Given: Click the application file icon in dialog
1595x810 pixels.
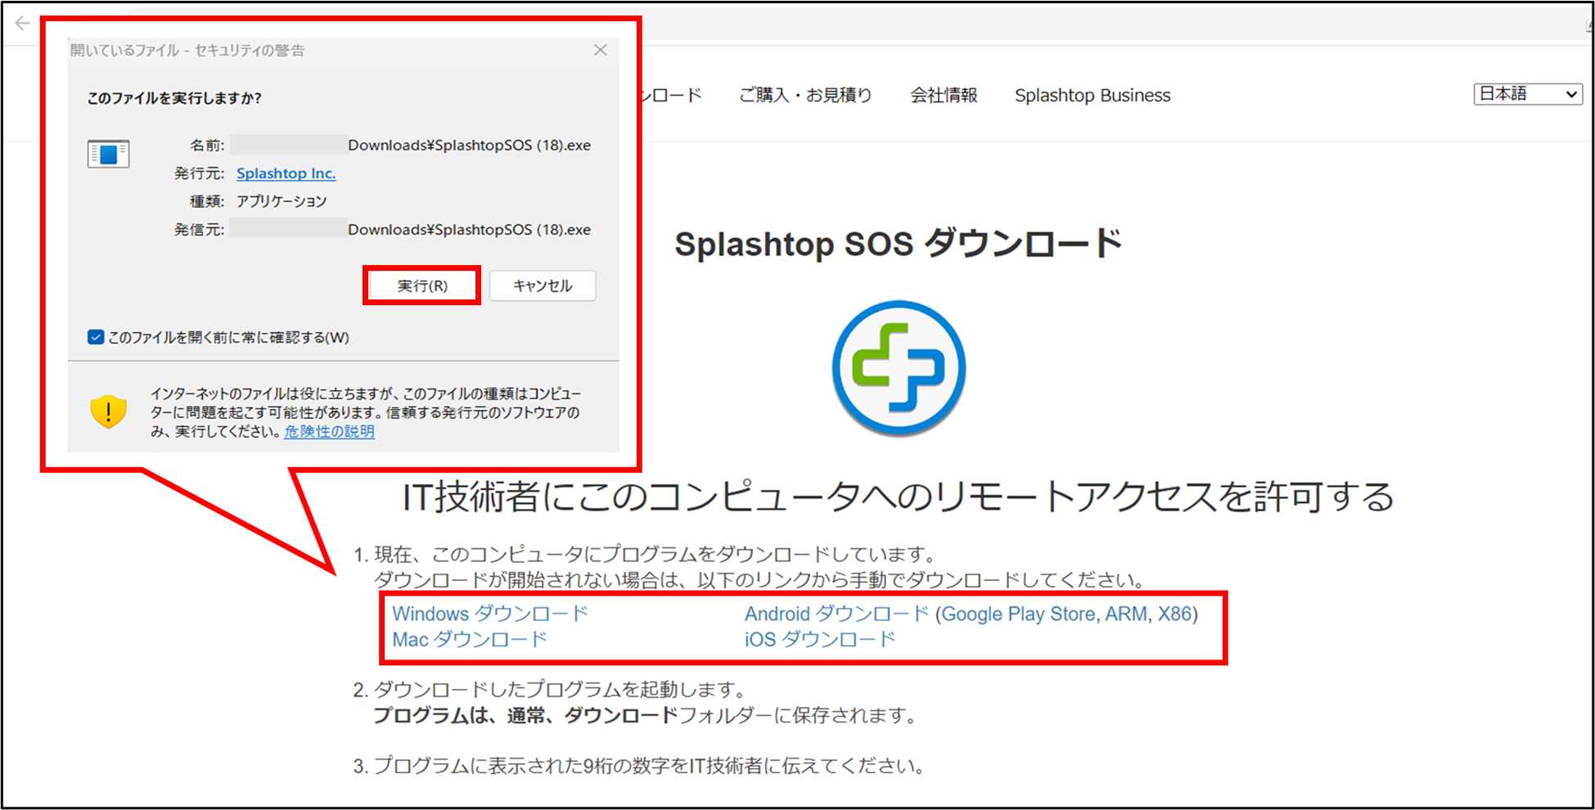Looking at the screenshot, I should (108, 154).
